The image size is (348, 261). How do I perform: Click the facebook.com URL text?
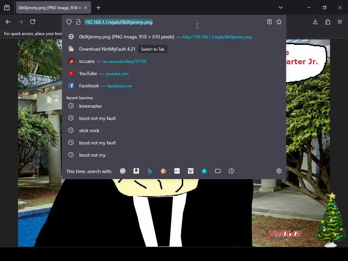[120, 86]
